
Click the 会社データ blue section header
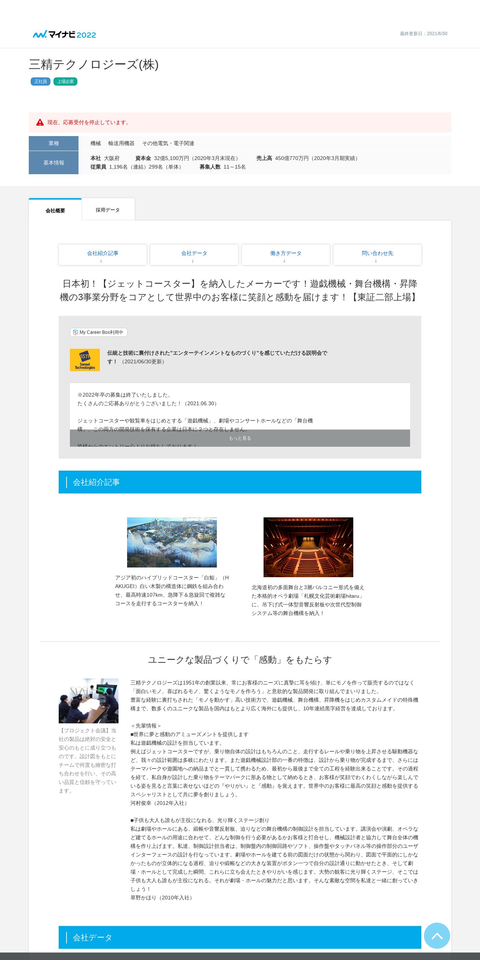pyautogui.click(x=240, y=937)
